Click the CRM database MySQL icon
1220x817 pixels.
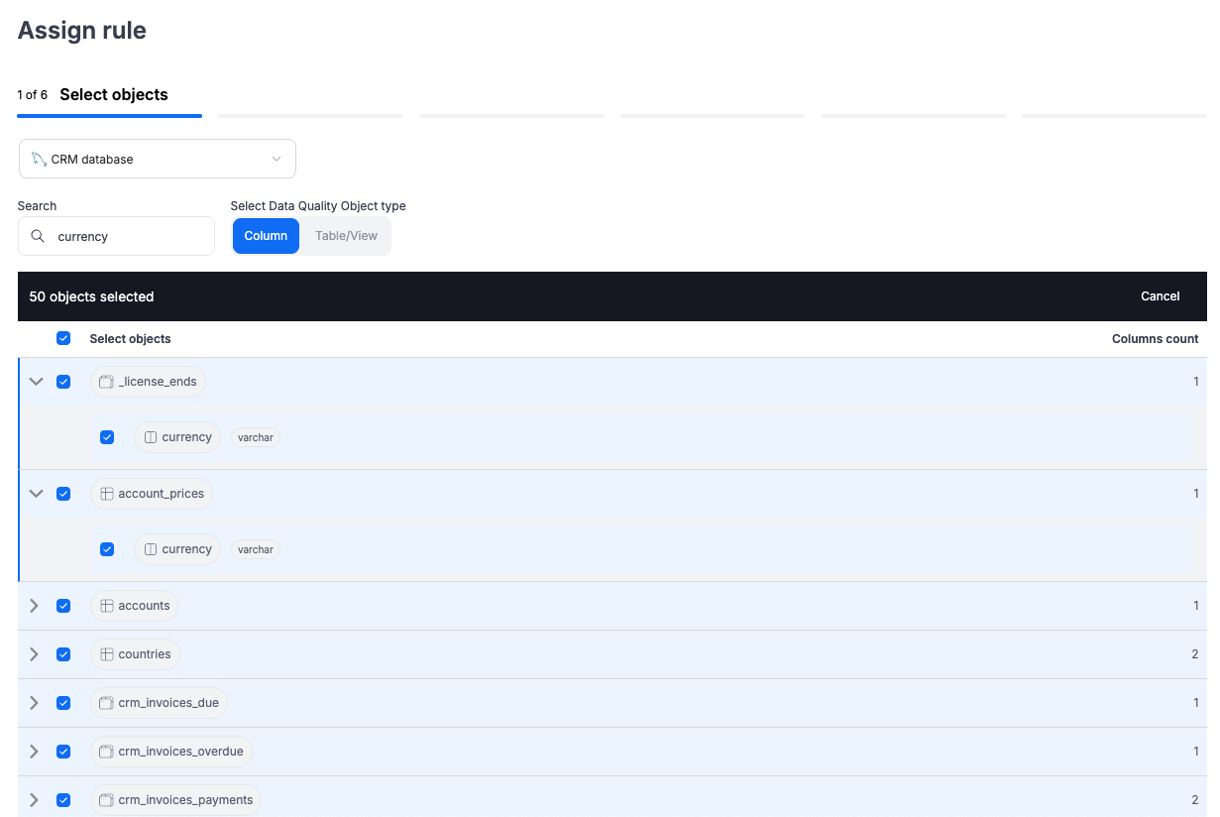click(39, 159)
